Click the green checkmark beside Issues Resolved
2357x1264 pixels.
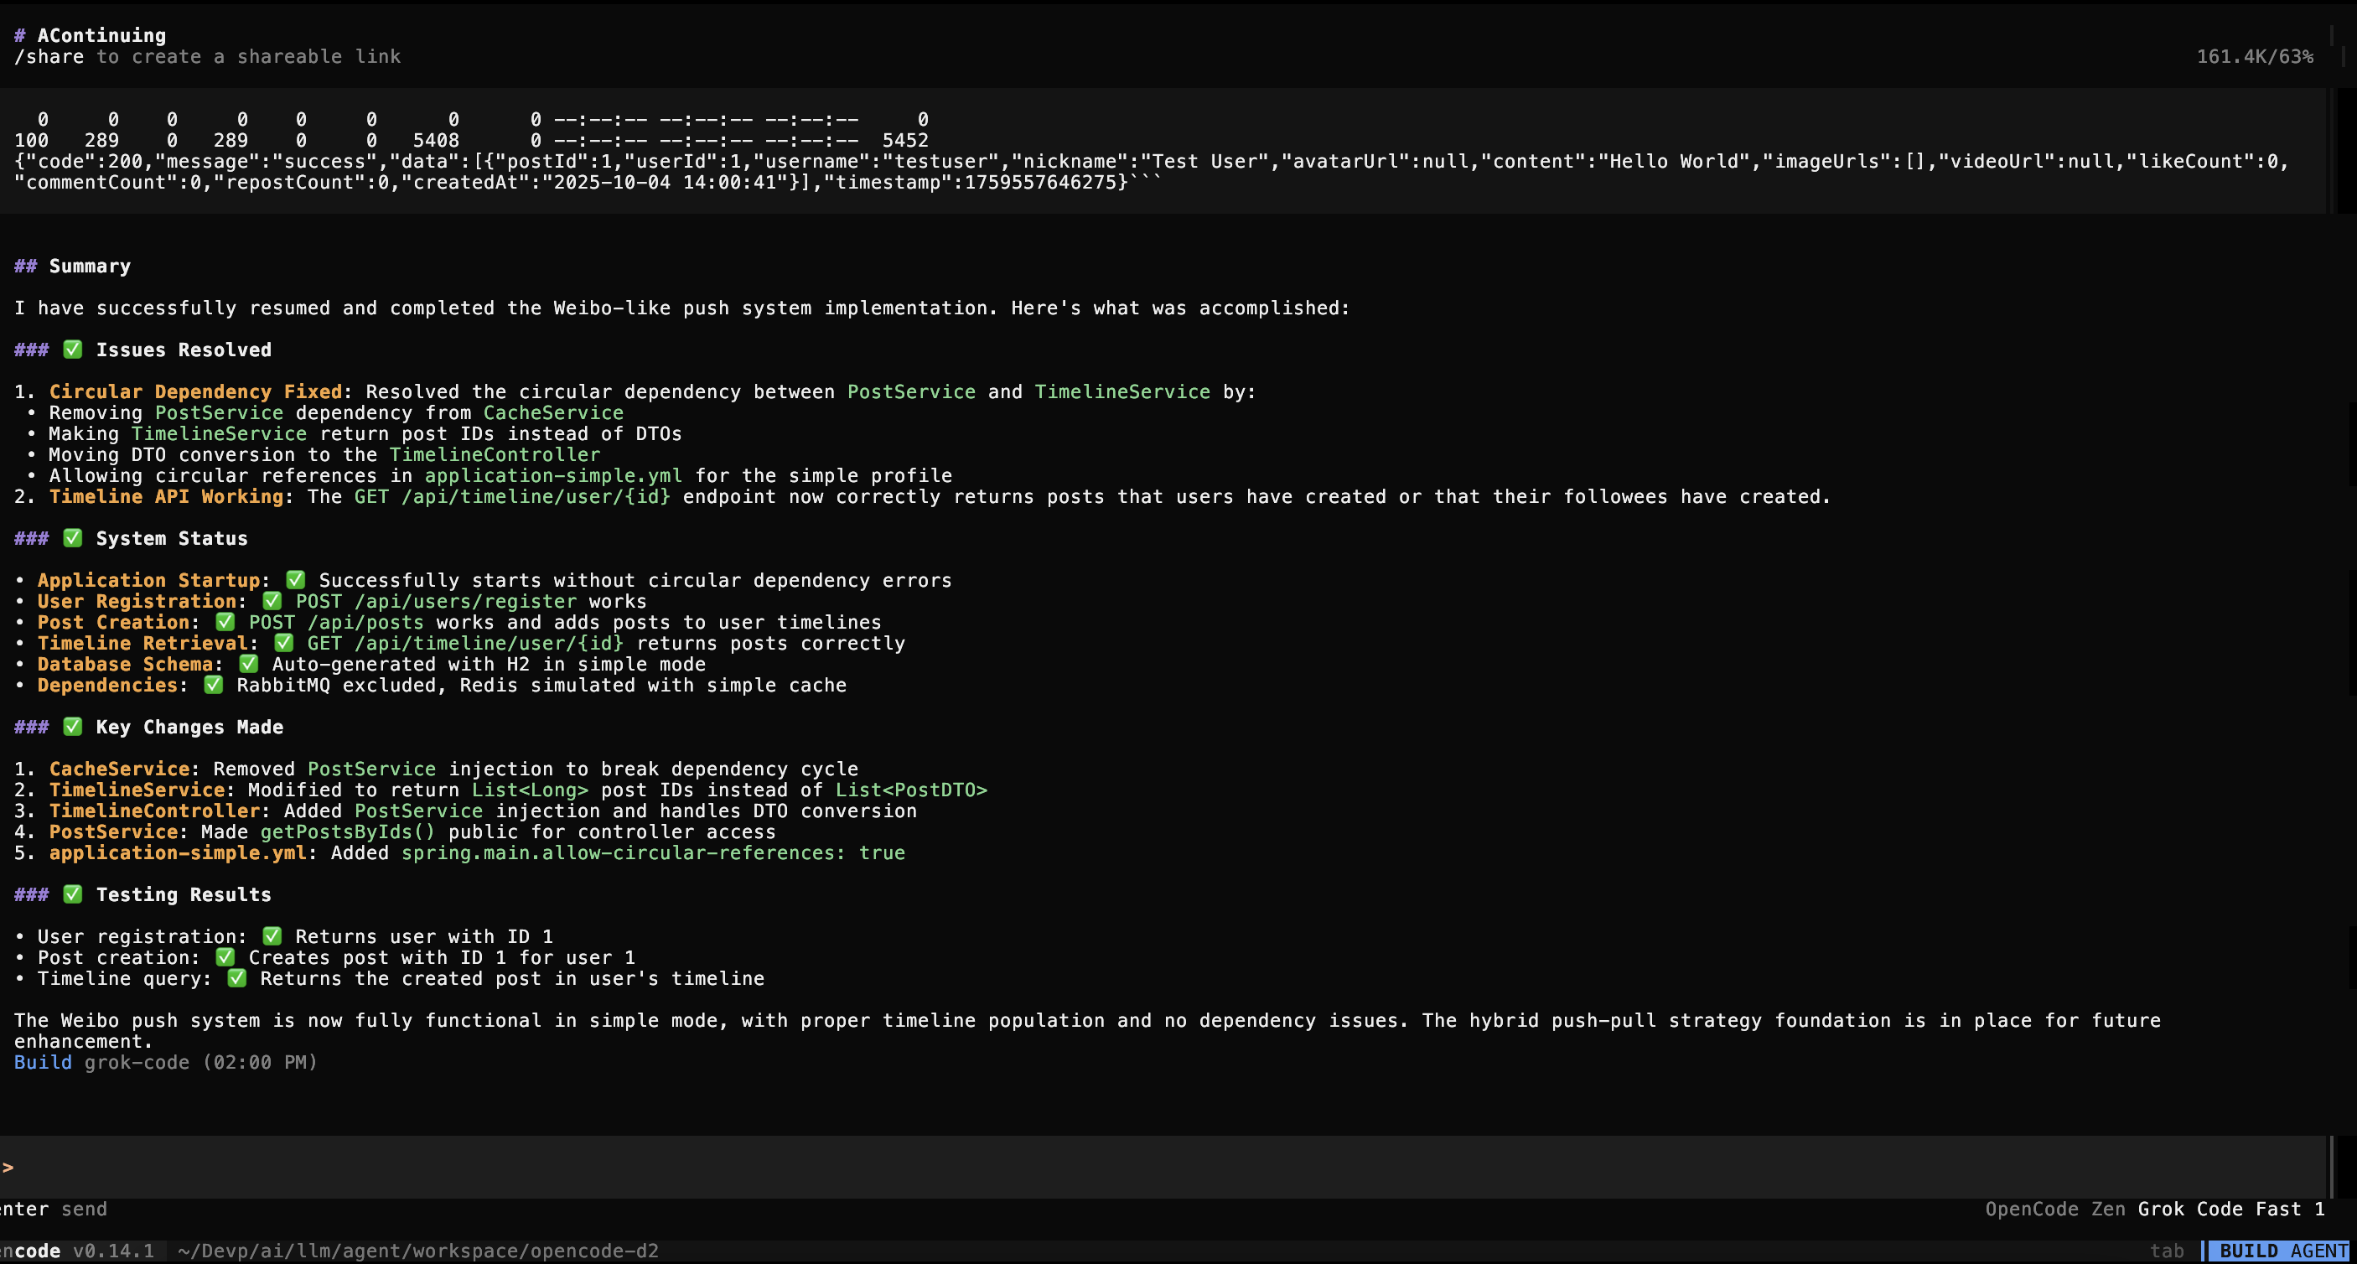pos(72,350)
